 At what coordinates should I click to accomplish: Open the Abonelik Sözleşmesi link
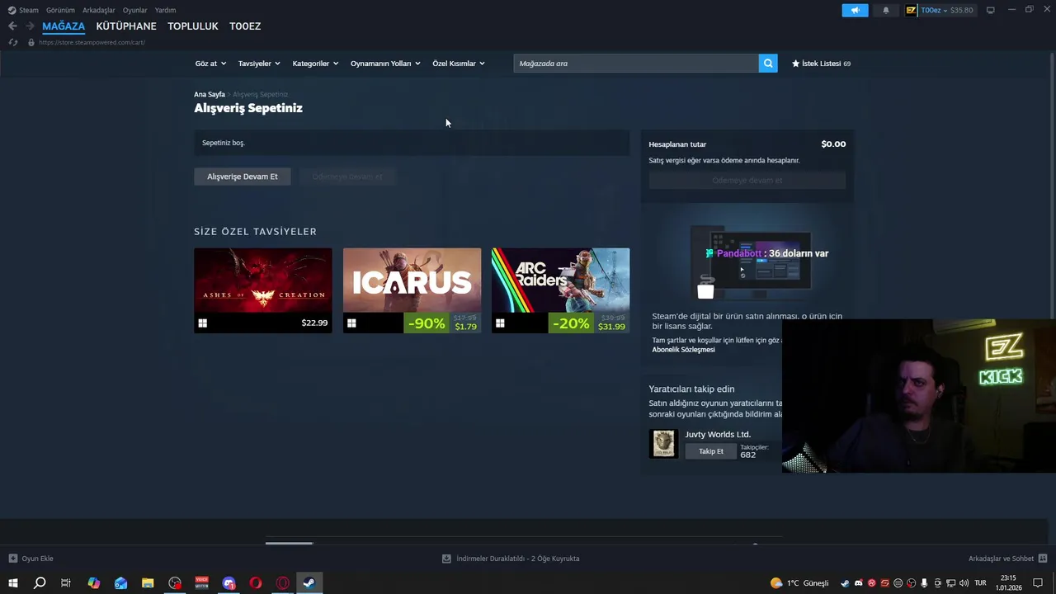point(683,350)
